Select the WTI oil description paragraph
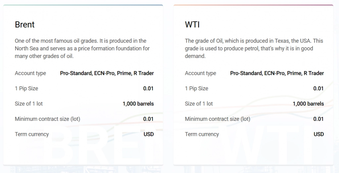Viewport: 339px width, 173px height. [x=254, y=48]
